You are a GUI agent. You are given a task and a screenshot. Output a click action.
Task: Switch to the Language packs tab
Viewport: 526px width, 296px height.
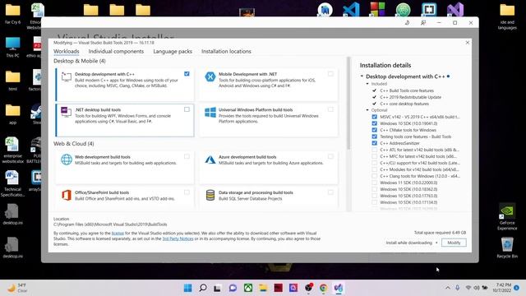click(x=173, y=51)
